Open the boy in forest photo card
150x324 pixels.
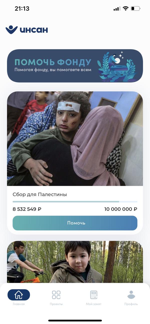click(x=75, y=262)
